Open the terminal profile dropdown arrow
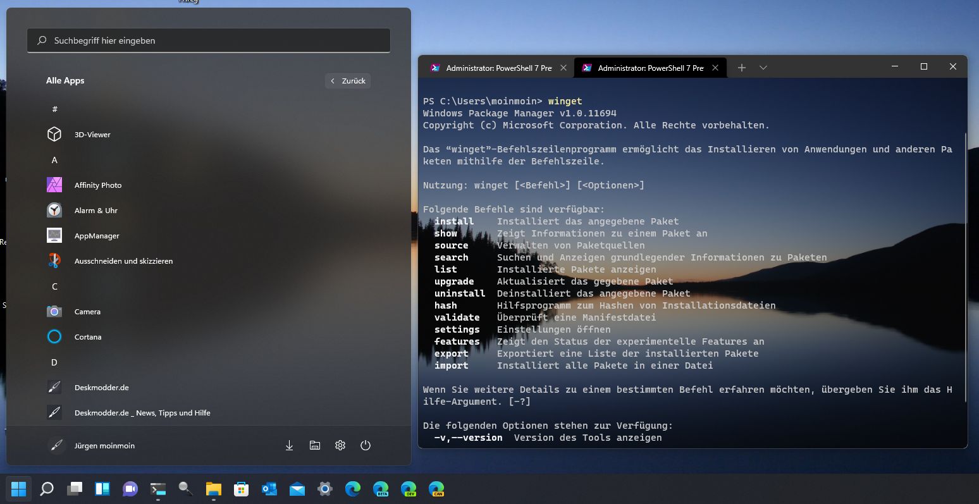979x504 pixels. click(x=763, y=68)
